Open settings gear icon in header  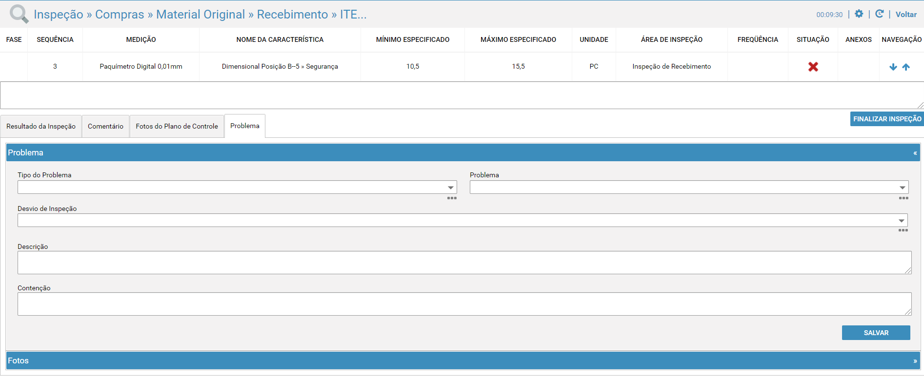[859, 14]
